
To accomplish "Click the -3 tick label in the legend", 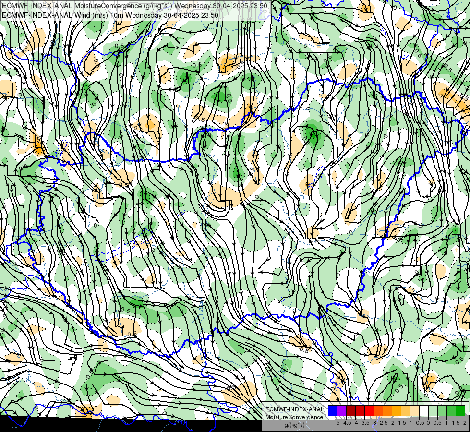I will point(374,423).
